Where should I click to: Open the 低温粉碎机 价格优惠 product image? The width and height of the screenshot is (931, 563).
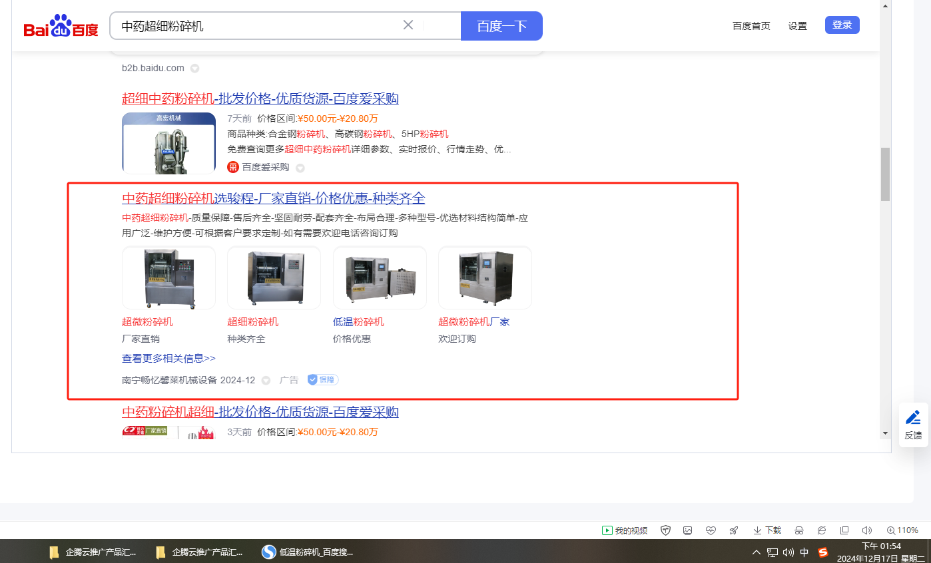[x=380, y=278]
